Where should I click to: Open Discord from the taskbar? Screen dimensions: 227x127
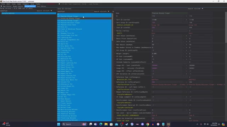tap(143, 124)
